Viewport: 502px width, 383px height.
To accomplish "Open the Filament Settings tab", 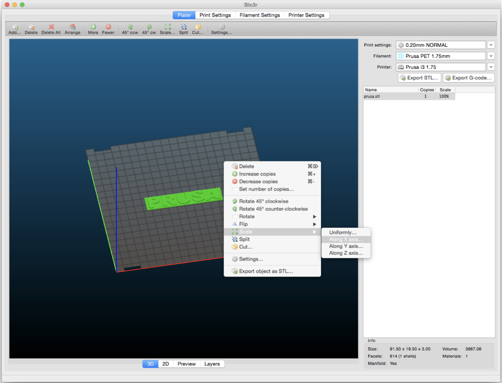I will click(x=260, y=15).
